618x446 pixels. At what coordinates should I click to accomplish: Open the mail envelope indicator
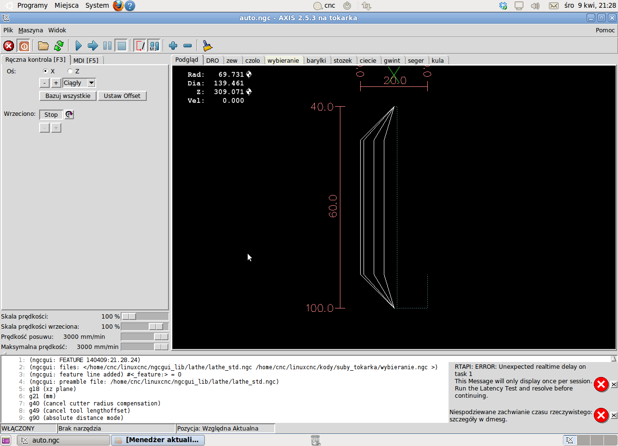554,6
